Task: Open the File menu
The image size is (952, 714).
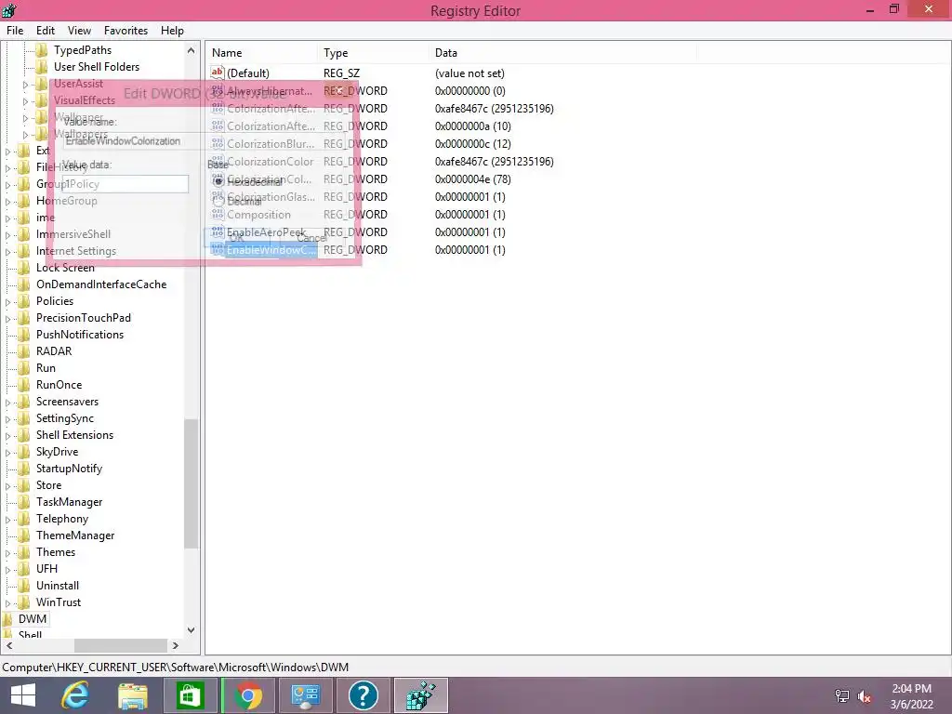Action: [15, 31]
